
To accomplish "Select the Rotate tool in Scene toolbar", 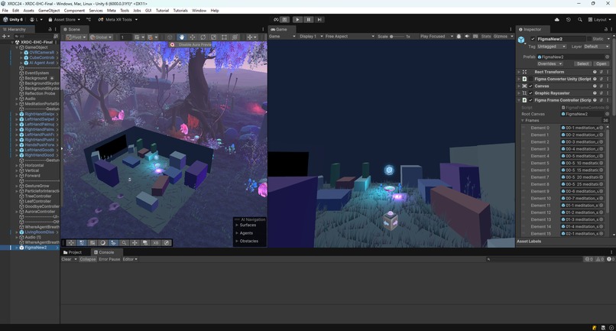I will (x=203, y=37).
